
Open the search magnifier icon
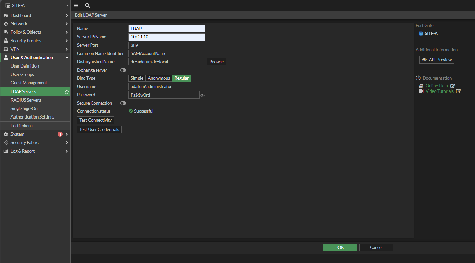(x=87, y=6)
